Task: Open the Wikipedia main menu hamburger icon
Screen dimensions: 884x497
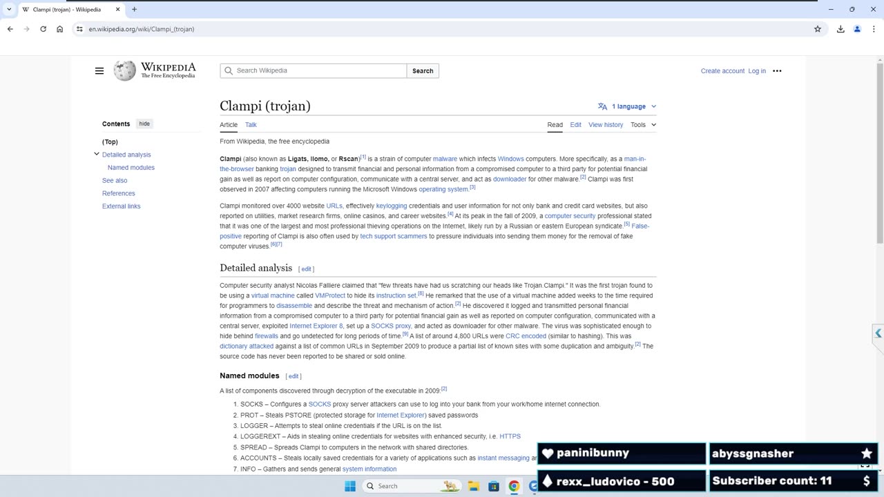Action: tap(99, 71)
